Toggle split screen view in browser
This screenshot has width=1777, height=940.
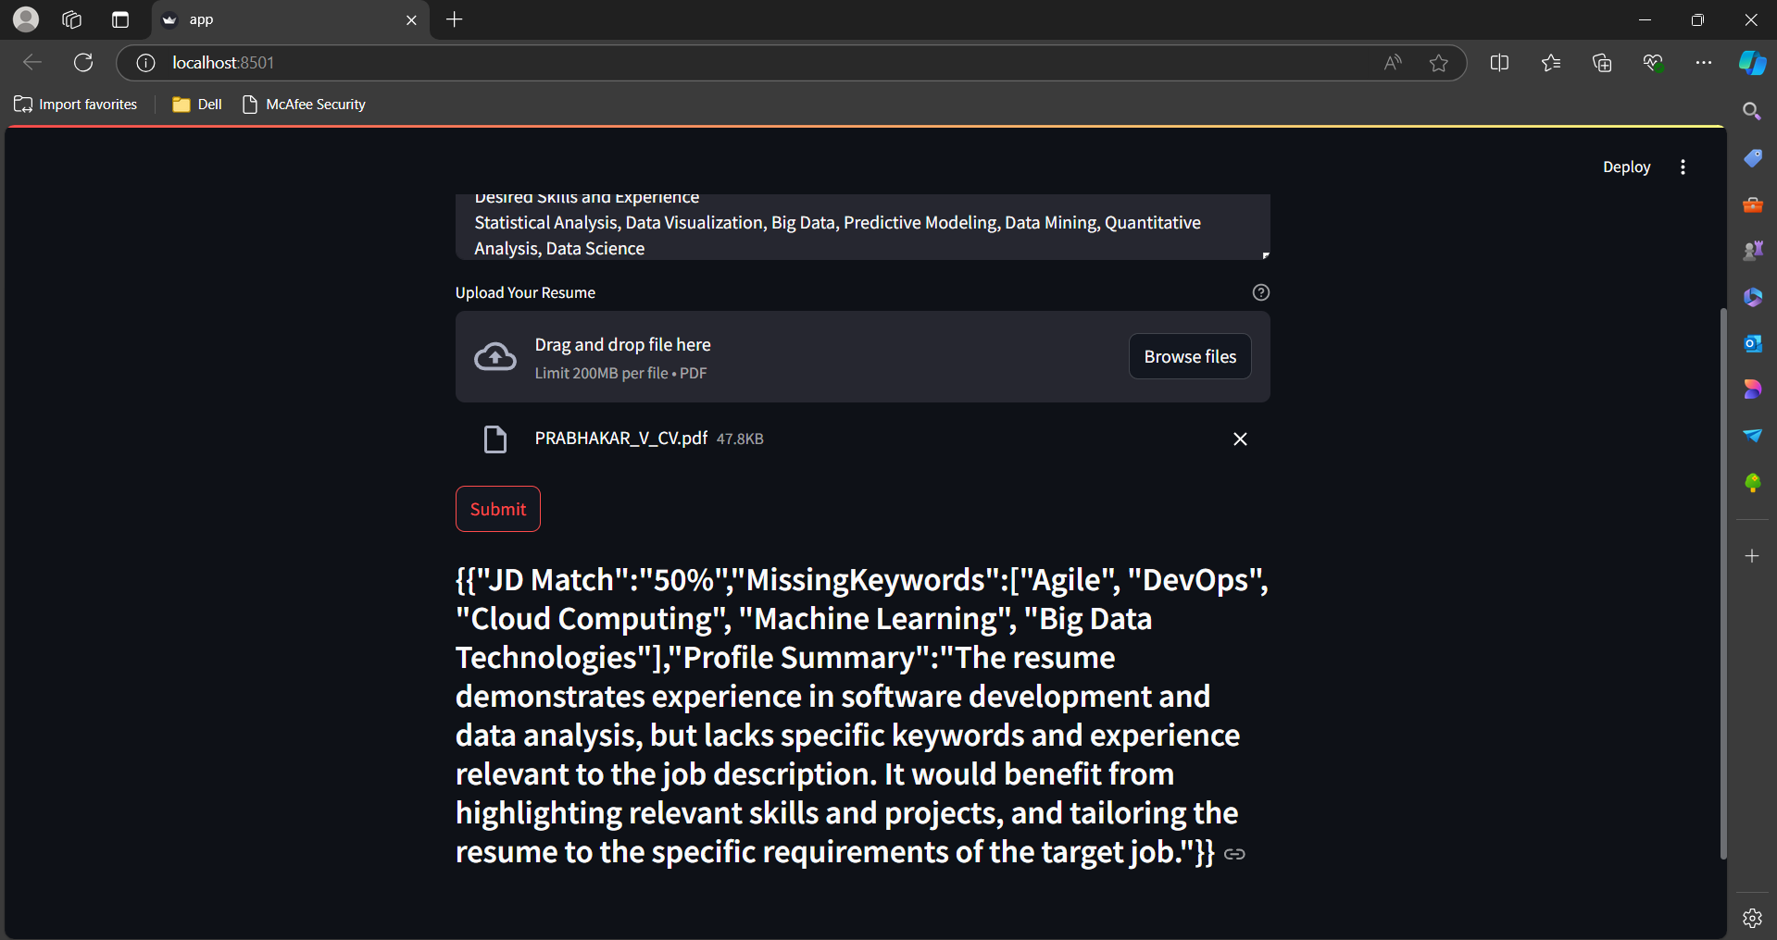pyautogui.click(x=1499, y=63)
